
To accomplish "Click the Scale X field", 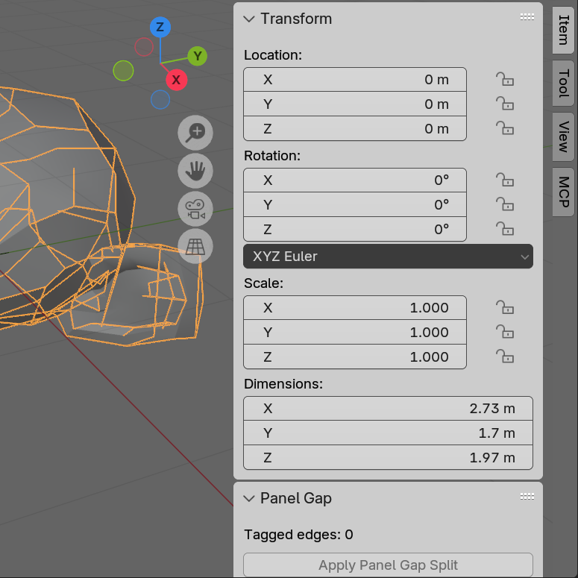I will pyautogui.click(x=354, y=307).
